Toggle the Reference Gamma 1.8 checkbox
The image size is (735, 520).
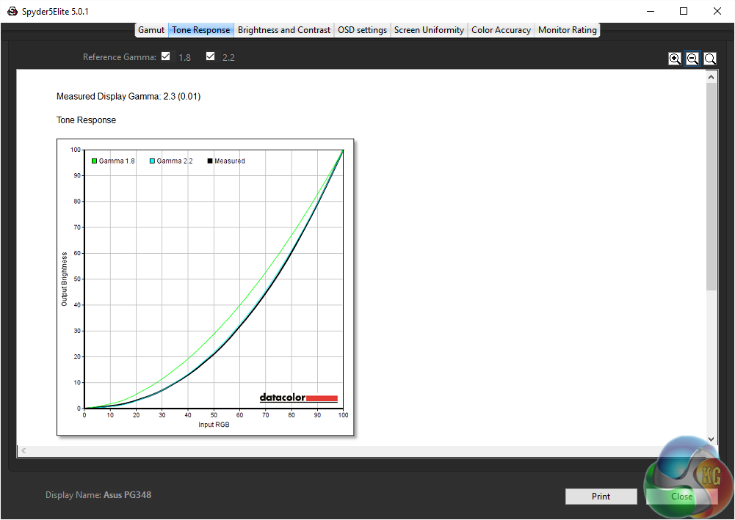click(166, 56)
